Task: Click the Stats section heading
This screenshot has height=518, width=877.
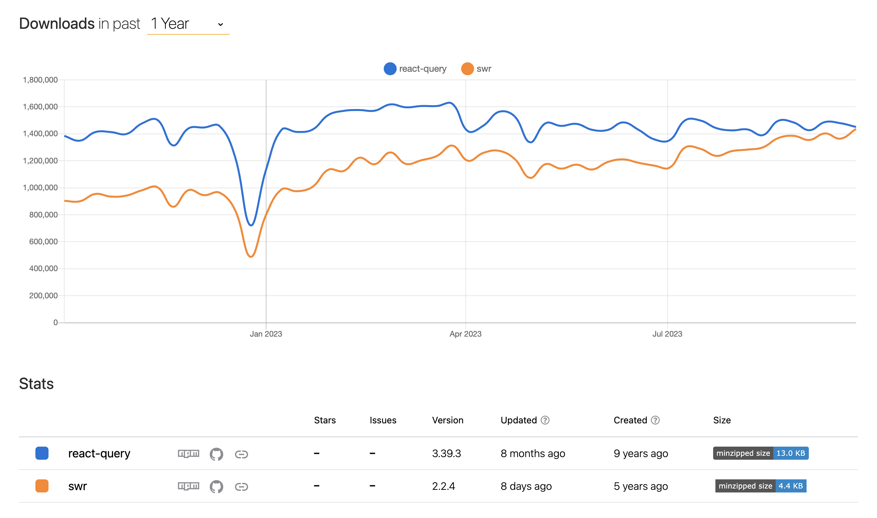Action: click(x=36, y=384)
